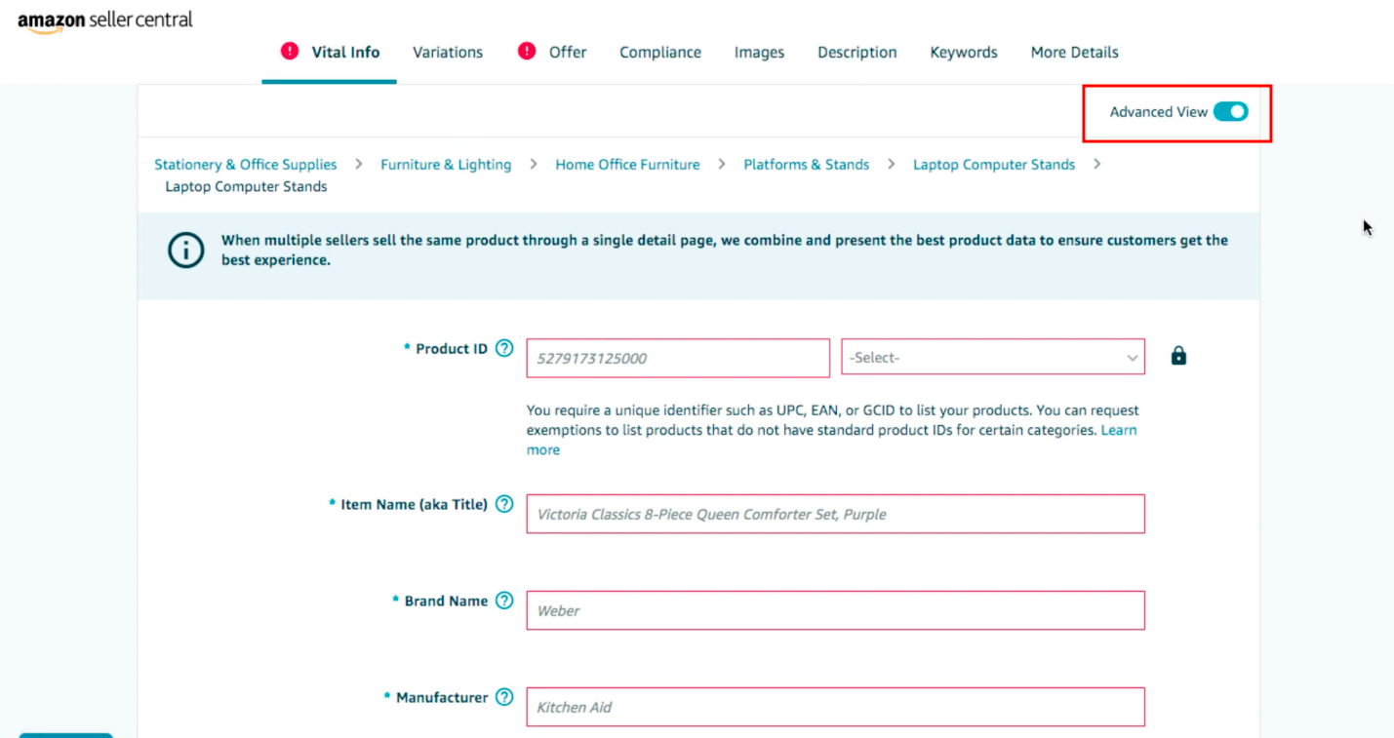The width and height of the screenshot is (1394, 738).
Task: Click the Amazon Seller Central logo
Action: pyautogui.click(x=105, y=21)
